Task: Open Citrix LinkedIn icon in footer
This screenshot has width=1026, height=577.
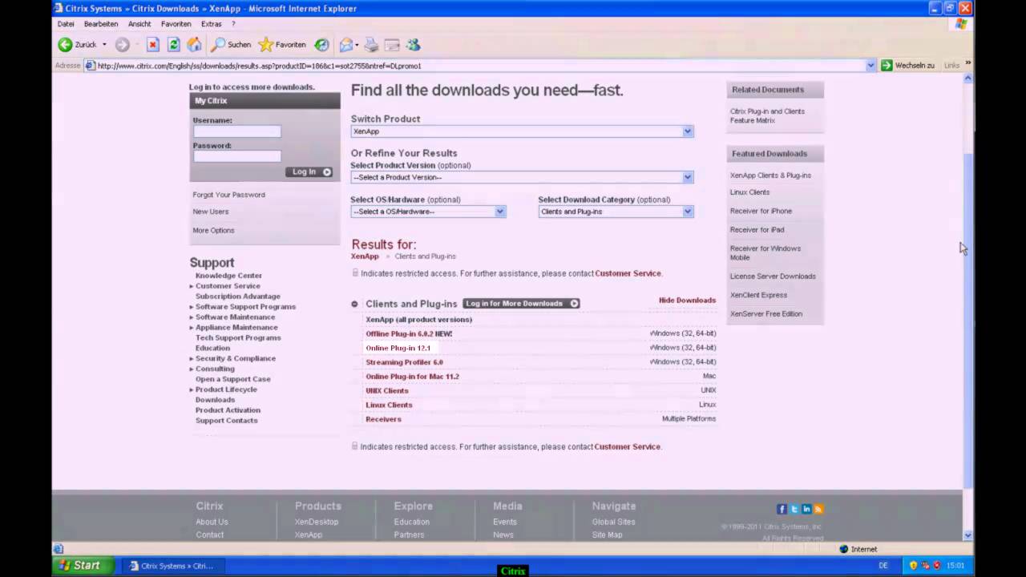Action: click(x=806, y=509)
